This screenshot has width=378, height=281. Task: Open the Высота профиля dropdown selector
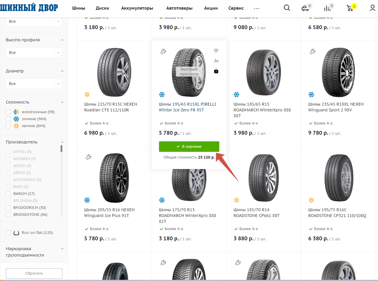(34, 53)
